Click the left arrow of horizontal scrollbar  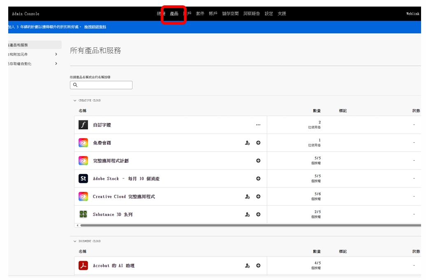77,225
